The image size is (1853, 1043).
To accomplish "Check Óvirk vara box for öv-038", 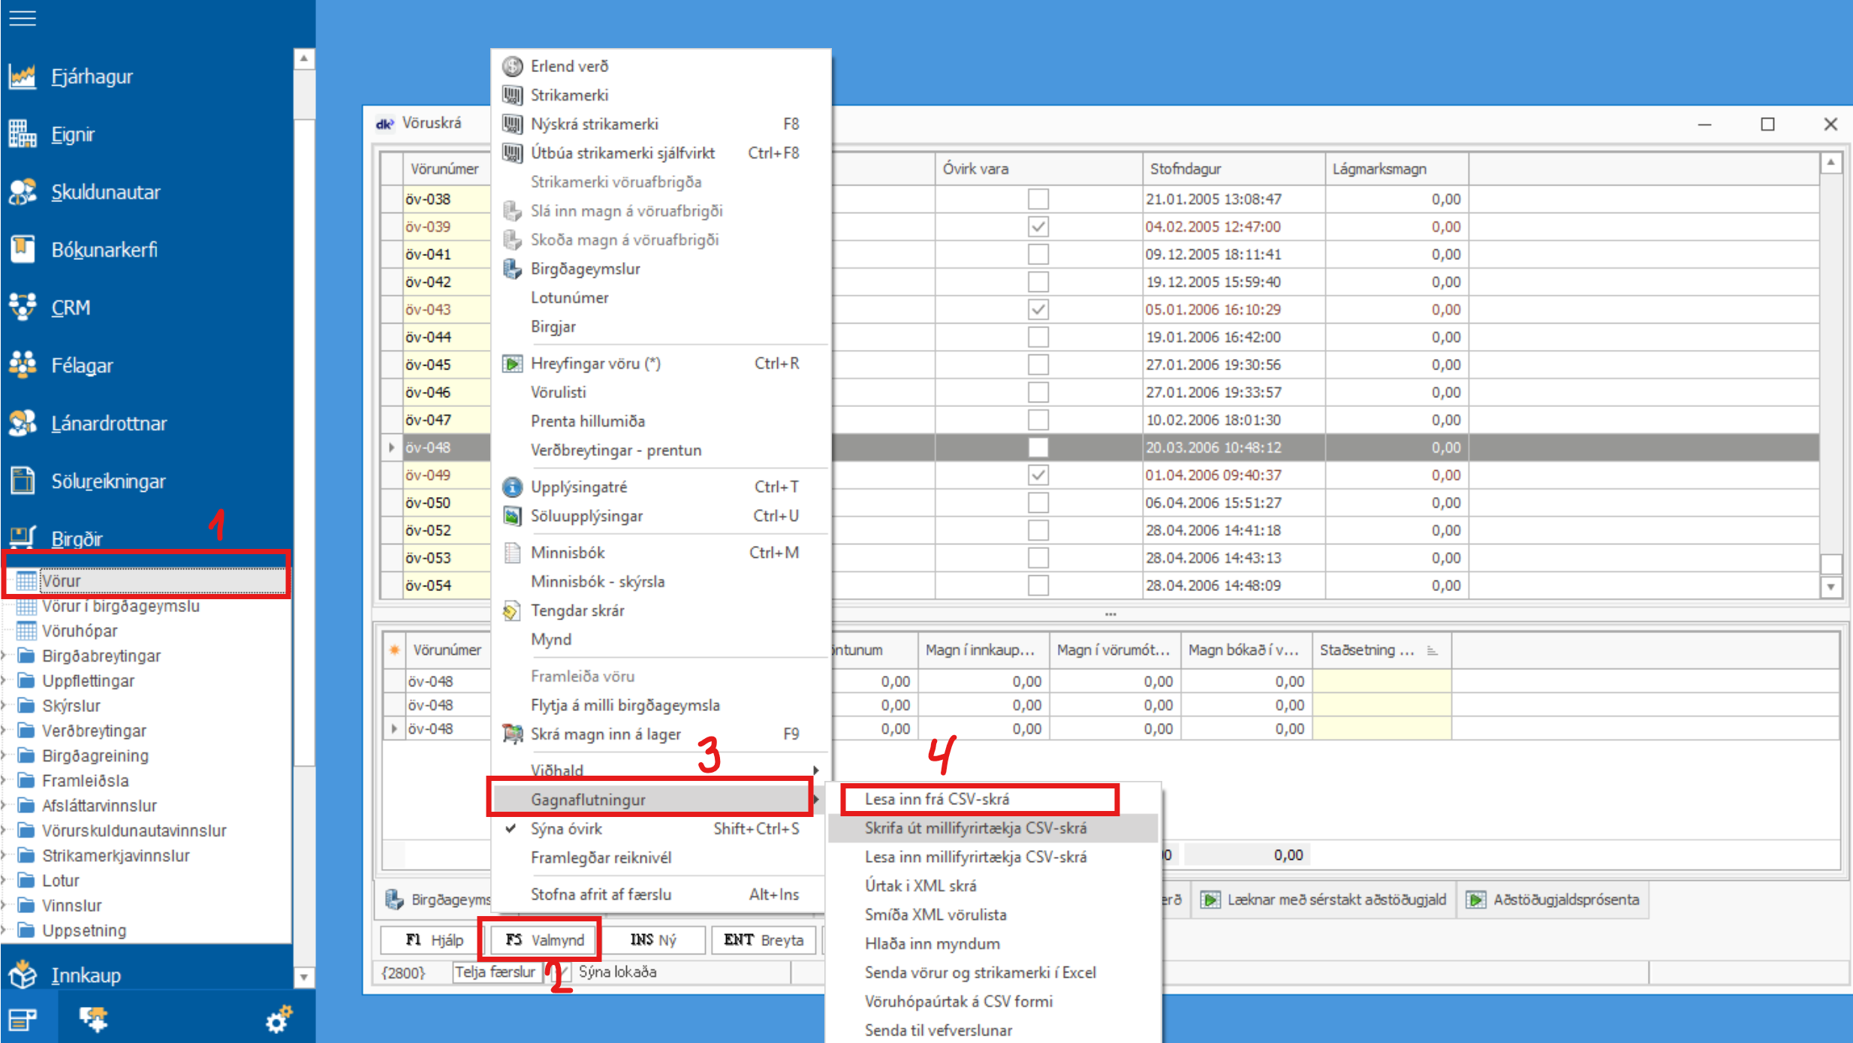I will click(x=1038, y=199).
